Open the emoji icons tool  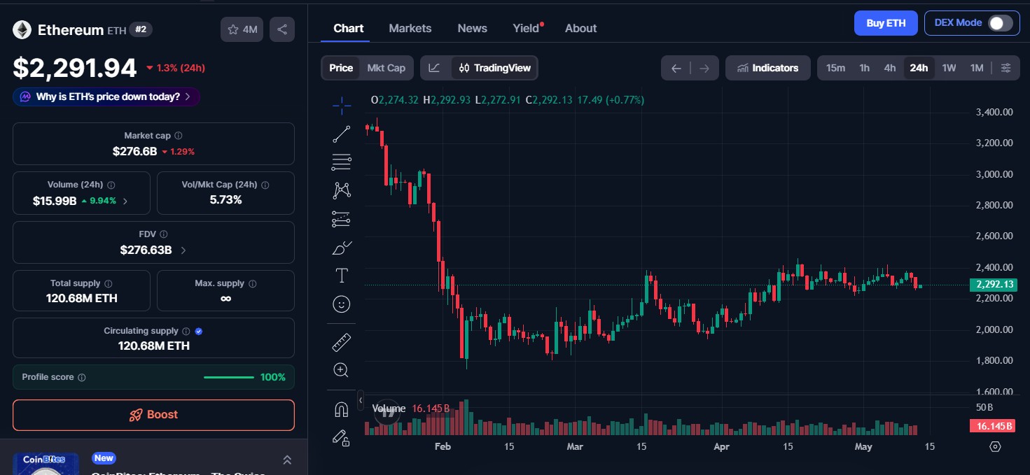pyautogui.click(x=342, y=304)
